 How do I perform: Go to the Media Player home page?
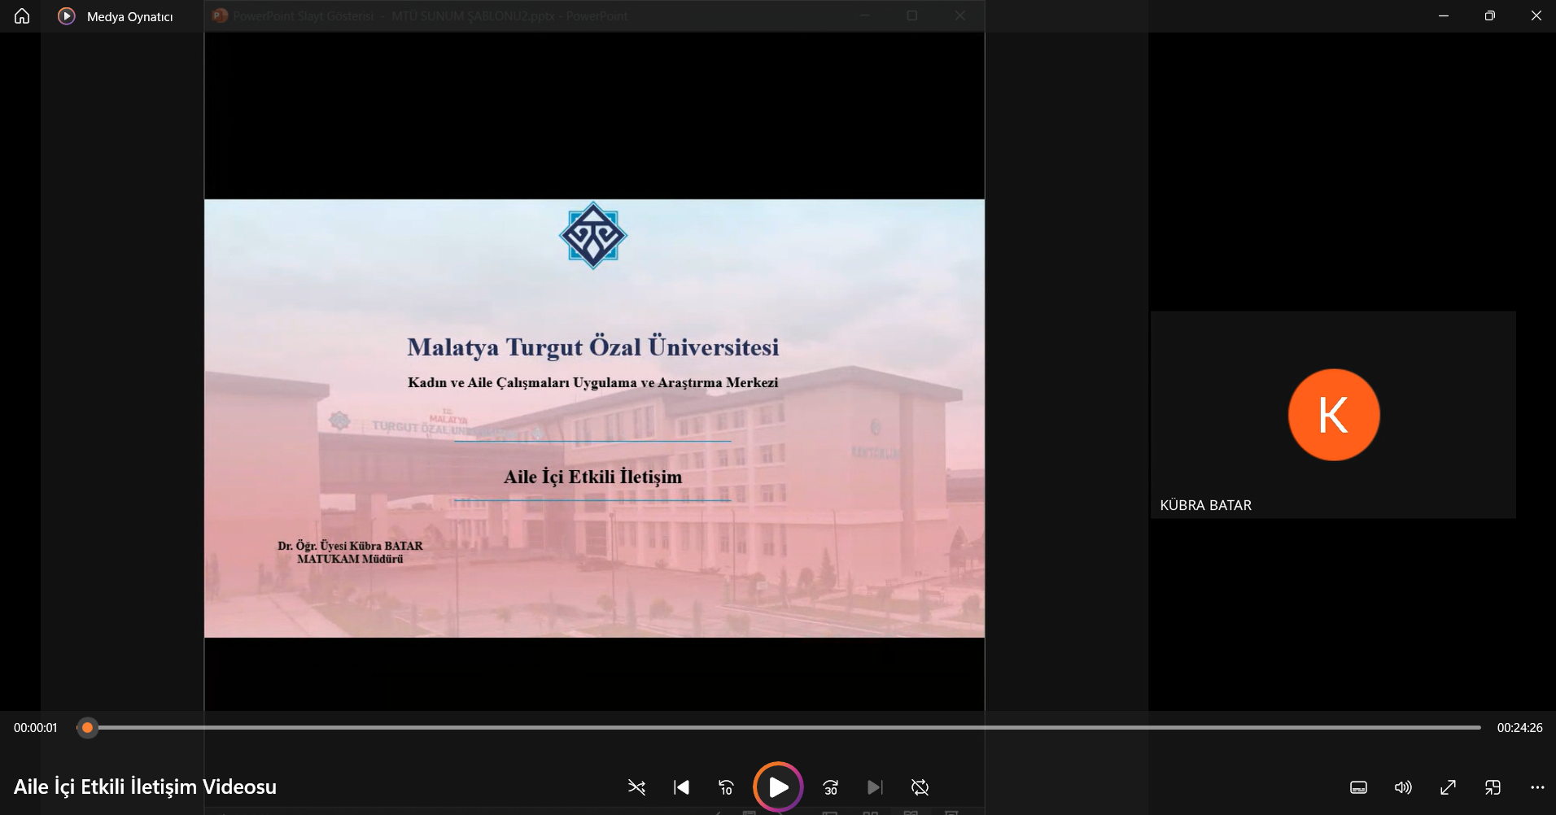click(x=22, y=16)
